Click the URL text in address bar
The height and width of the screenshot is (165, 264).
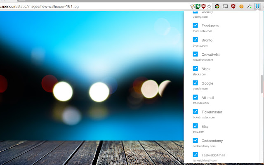coord(39,7)
